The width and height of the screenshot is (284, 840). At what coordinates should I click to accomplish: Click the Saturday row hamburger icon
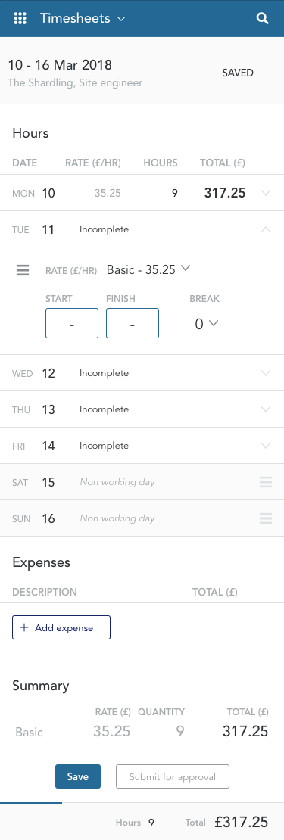(266, 482)
